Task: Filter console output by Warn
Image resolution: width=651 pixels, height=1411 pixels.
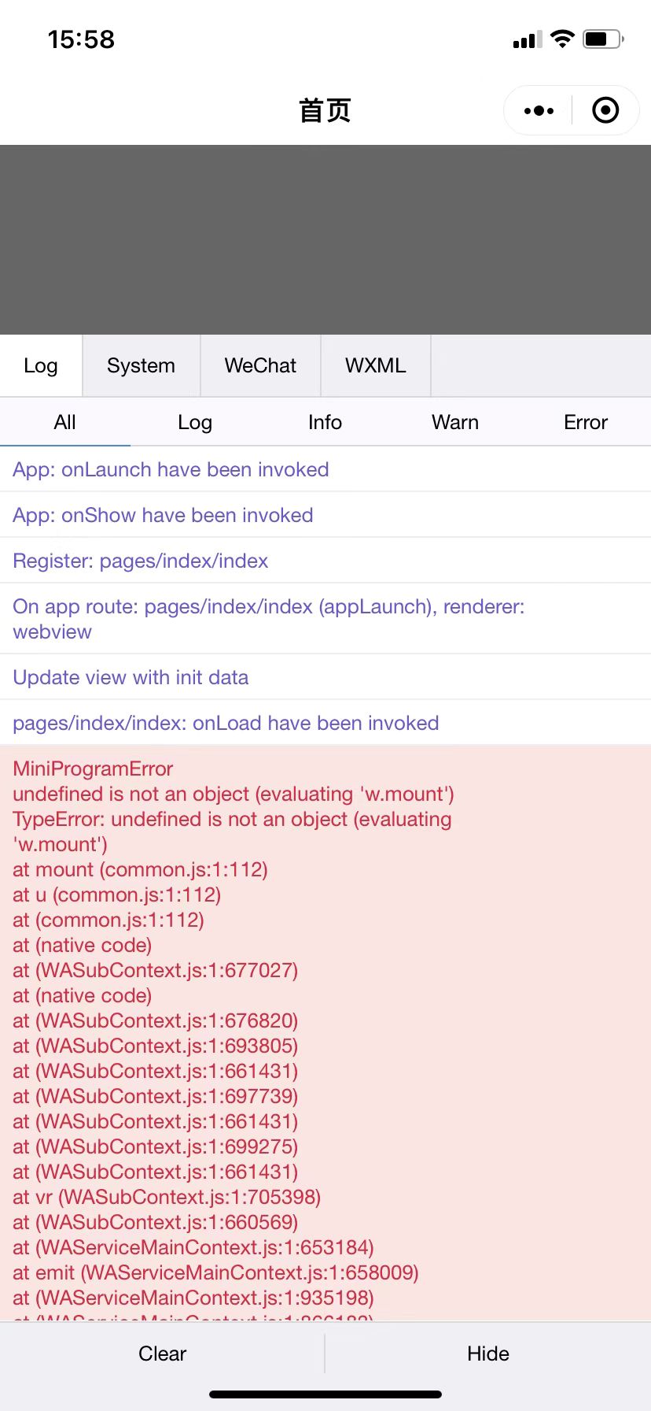Action: 454,422
